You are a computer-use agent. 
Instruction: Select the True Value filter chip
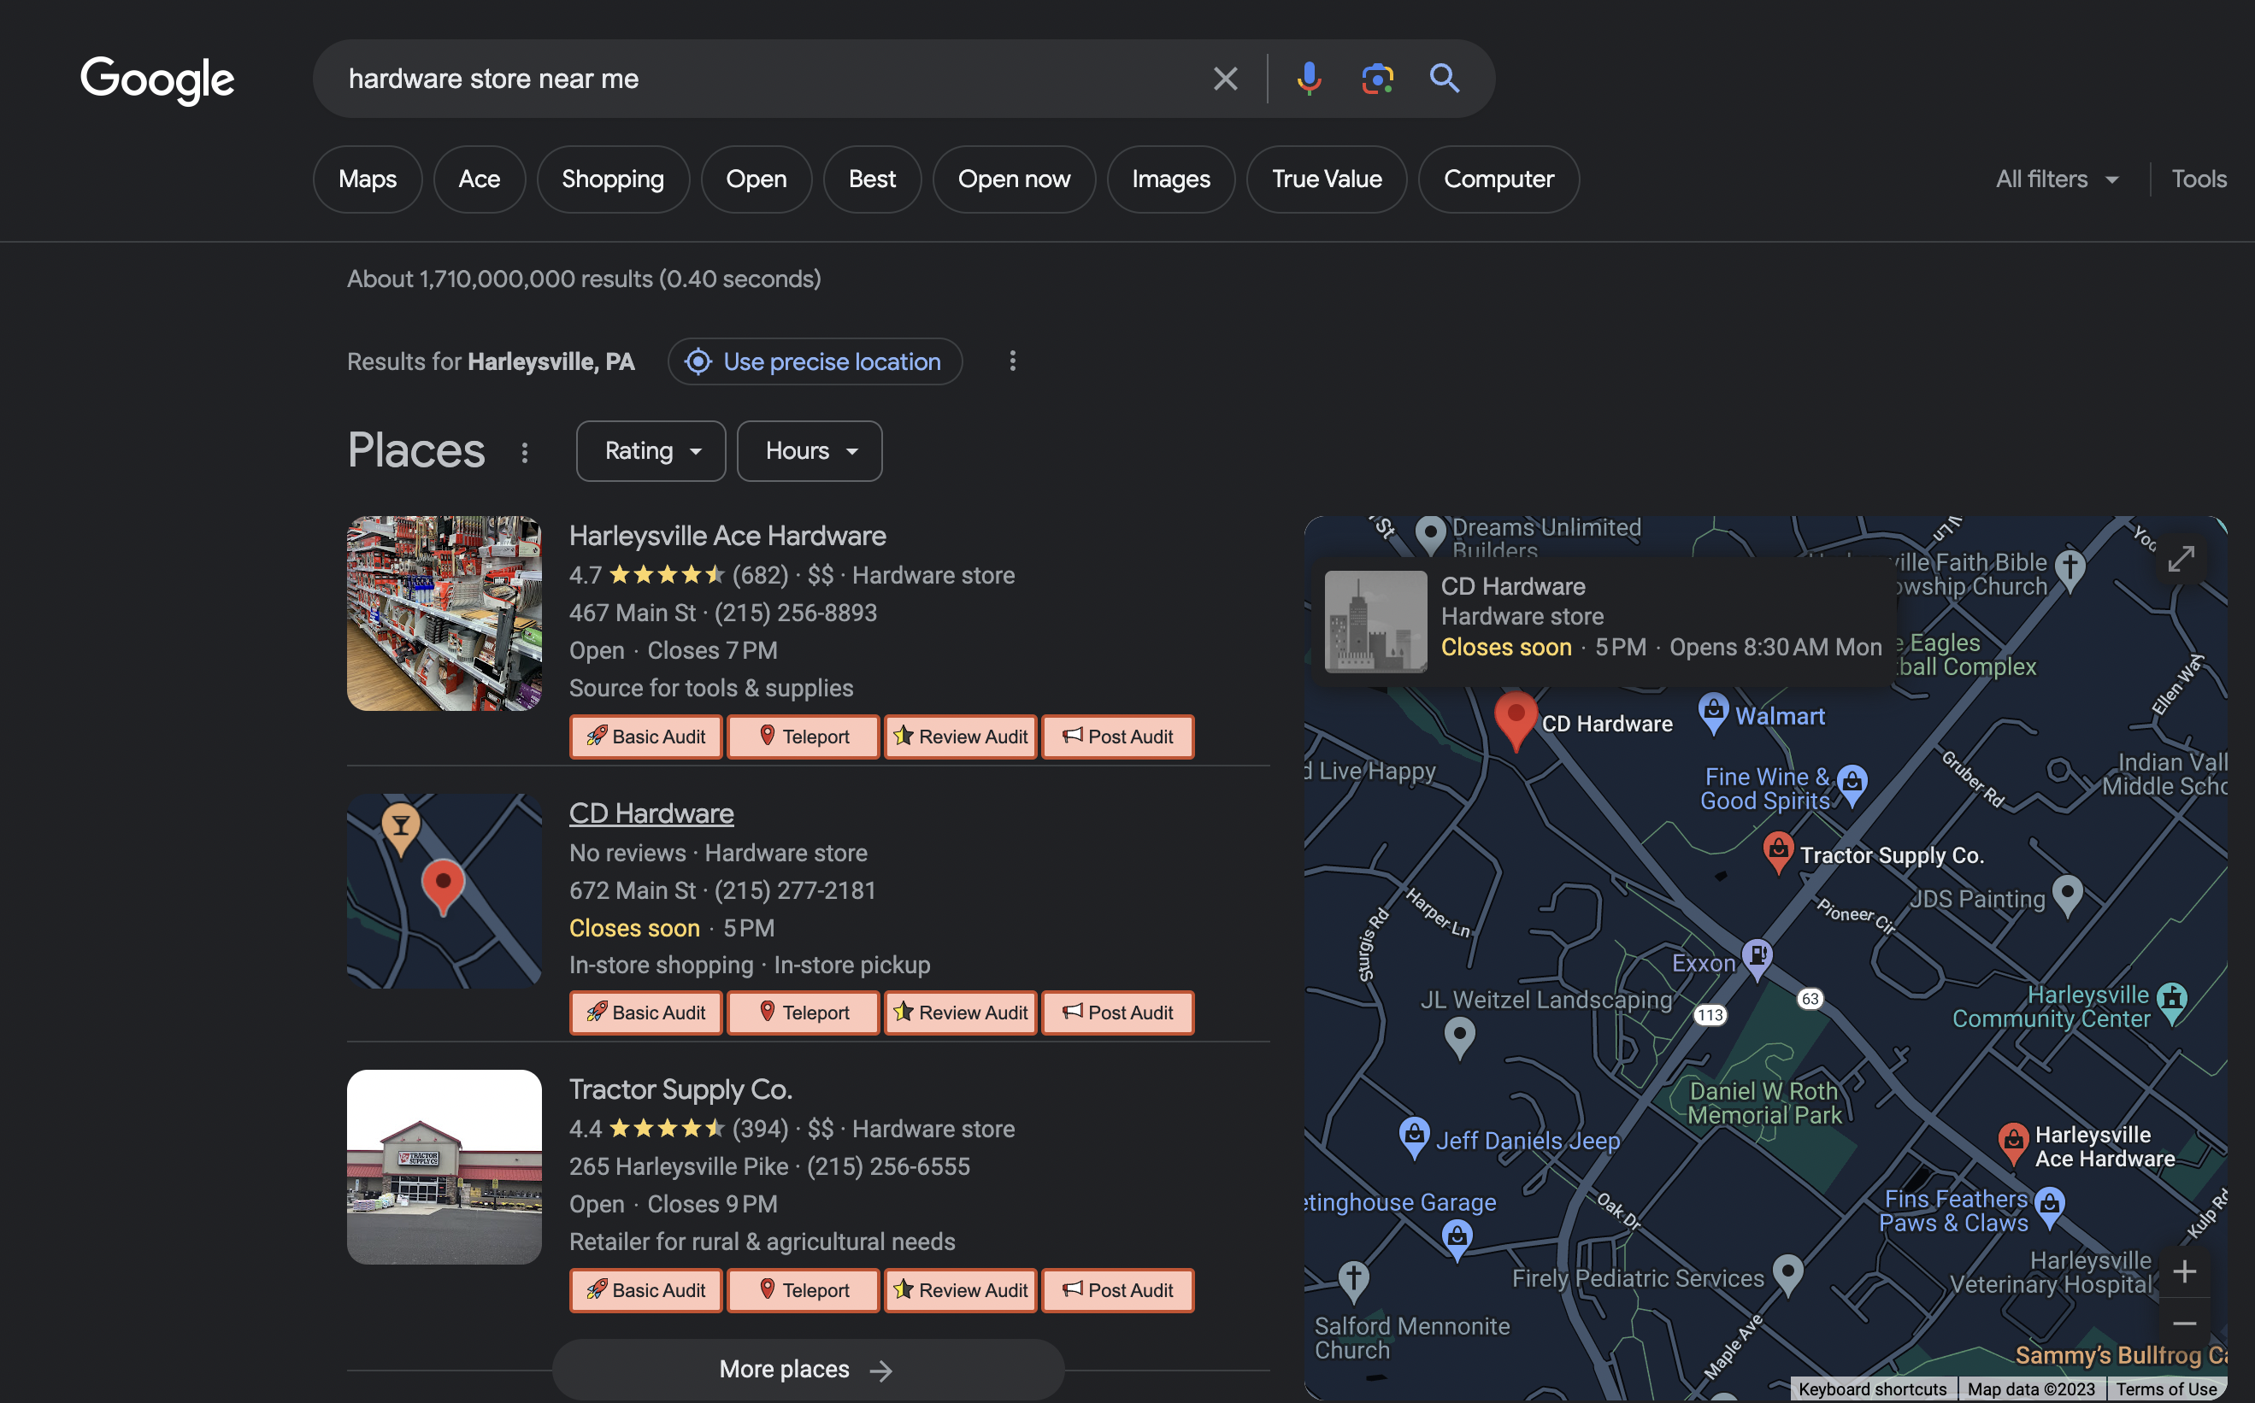pyautogui.click(x=1327, y=179)
